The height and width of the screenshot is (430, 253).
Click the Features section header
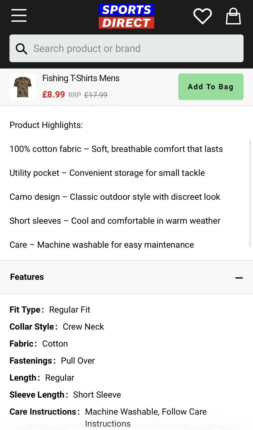coord(27,277)
